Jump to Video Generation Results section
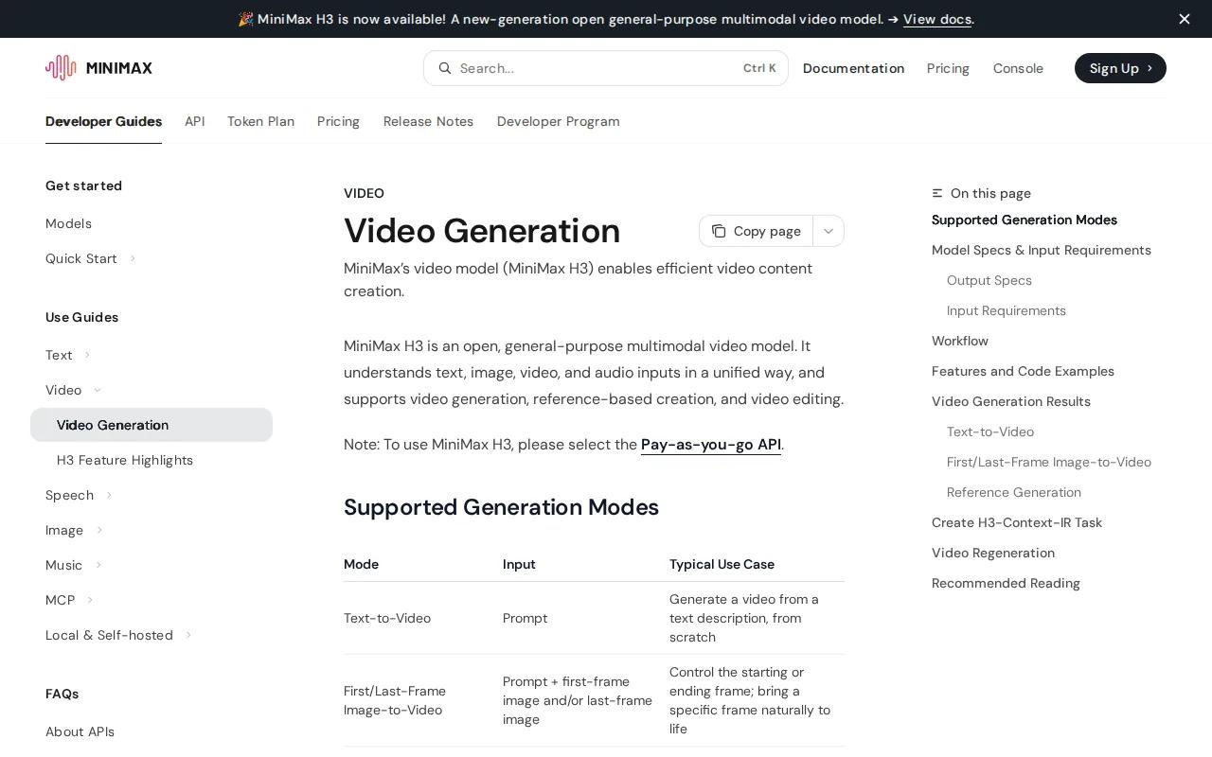This screenshot has width=1212, height=757. [x=1011, y=401]
